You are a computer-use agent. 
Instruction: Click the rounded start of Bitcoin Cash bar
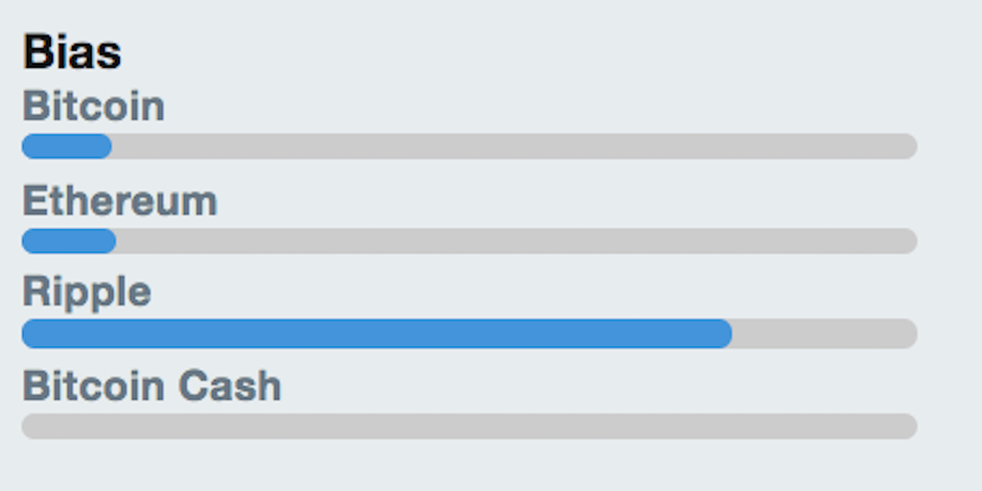click(29, 426)
